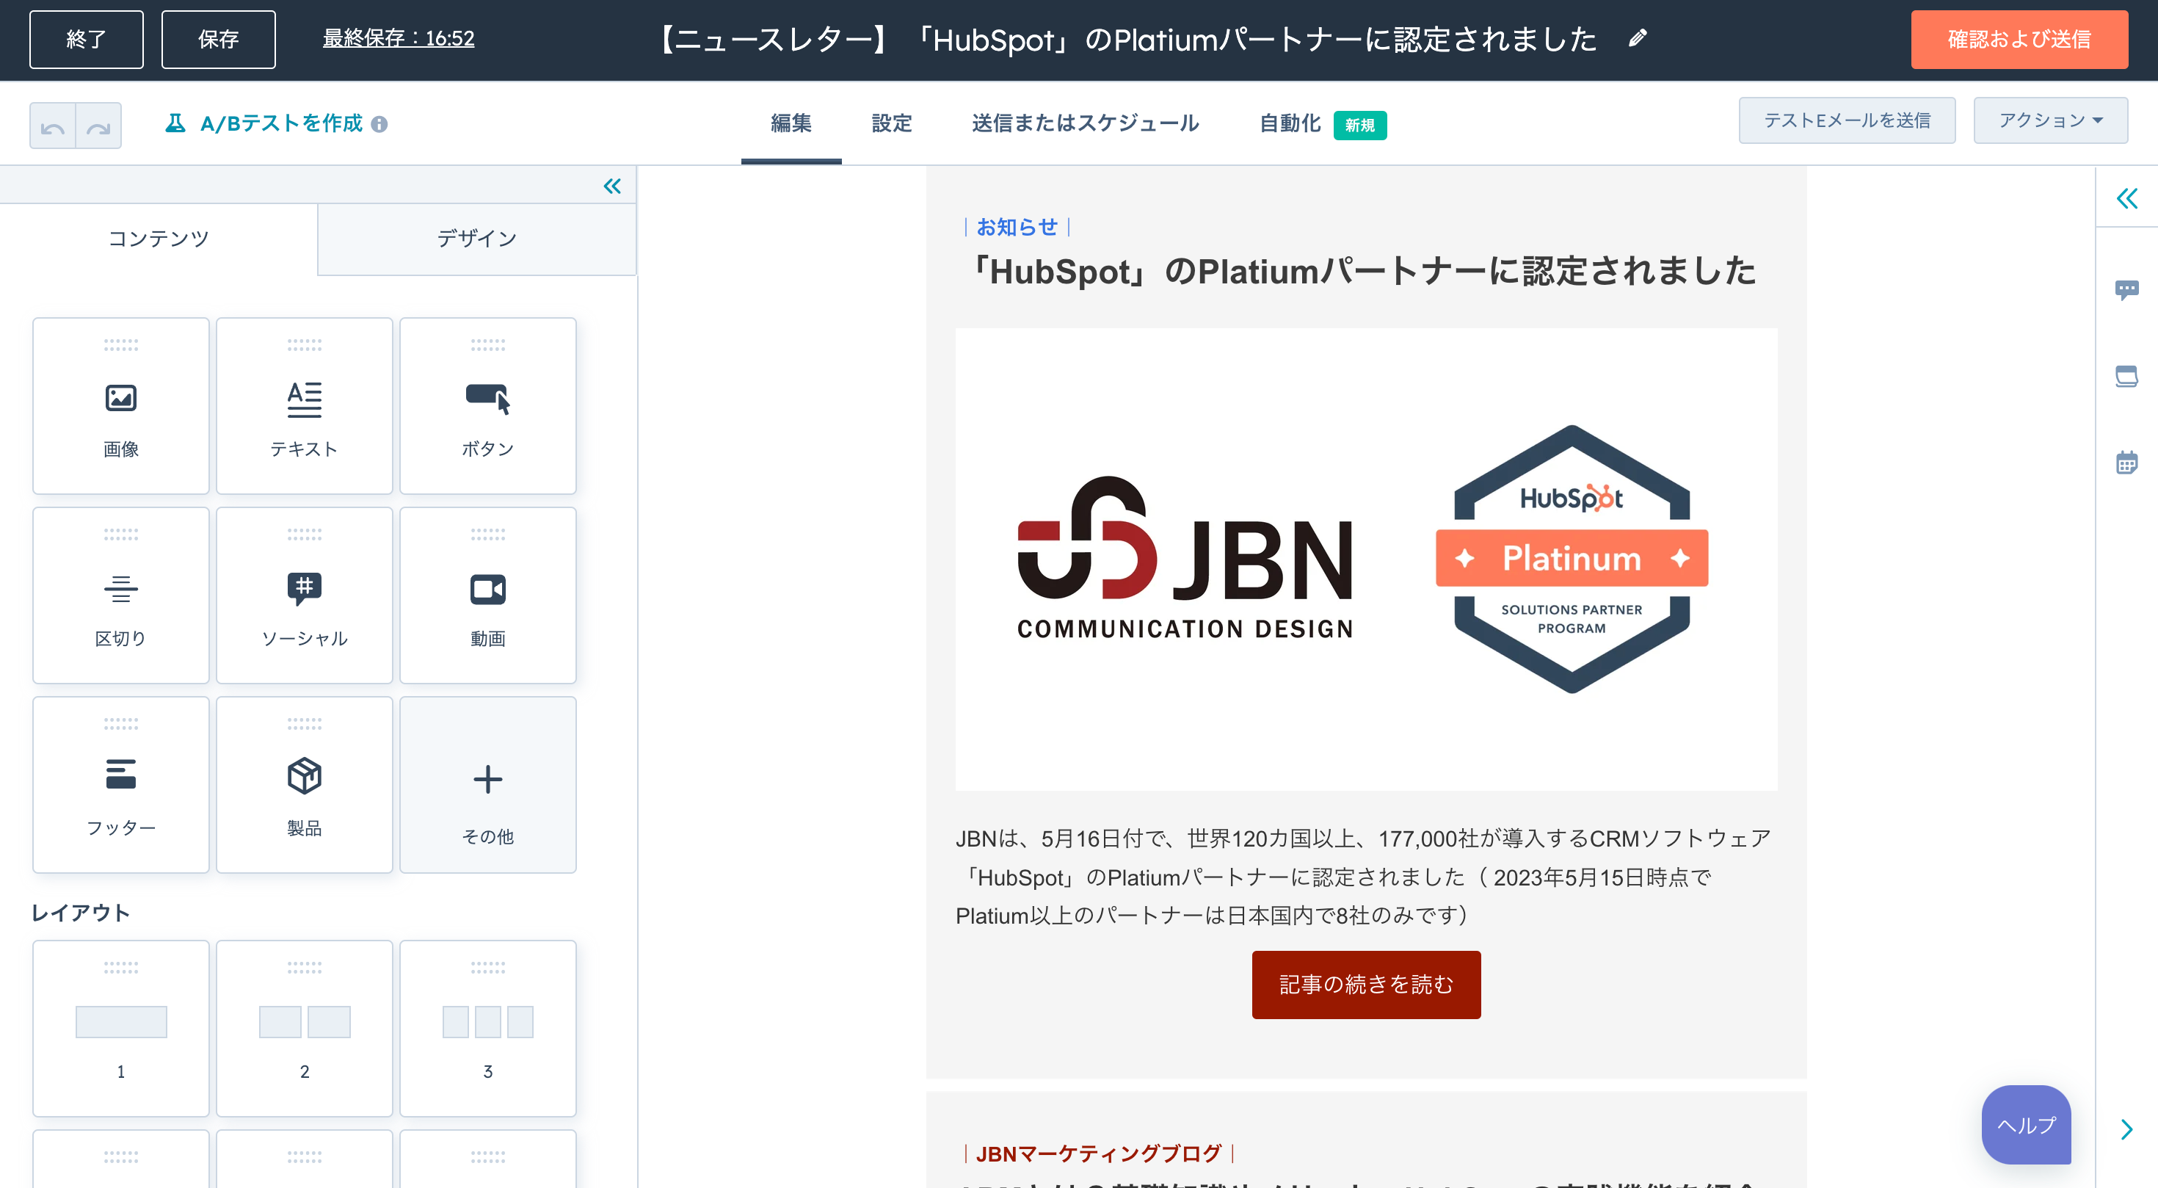Click テストEメールを送信 button
Viewport: 2158px width, 1188px height.
pos(1846,120)
